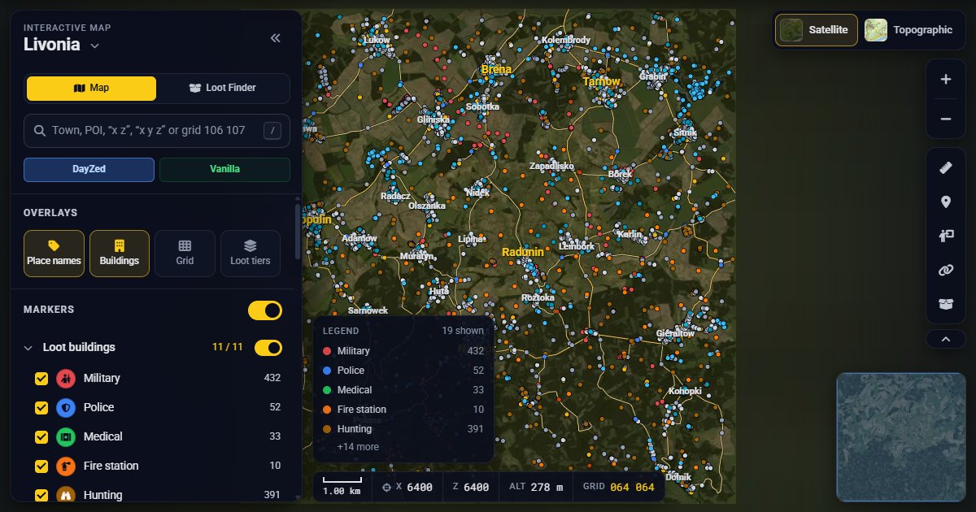
Task: Click the 1.00 km scale bar
Action: [342, 487]
